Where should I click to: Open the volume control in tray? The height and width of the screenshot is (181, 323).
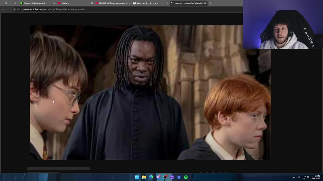[308, 177]
